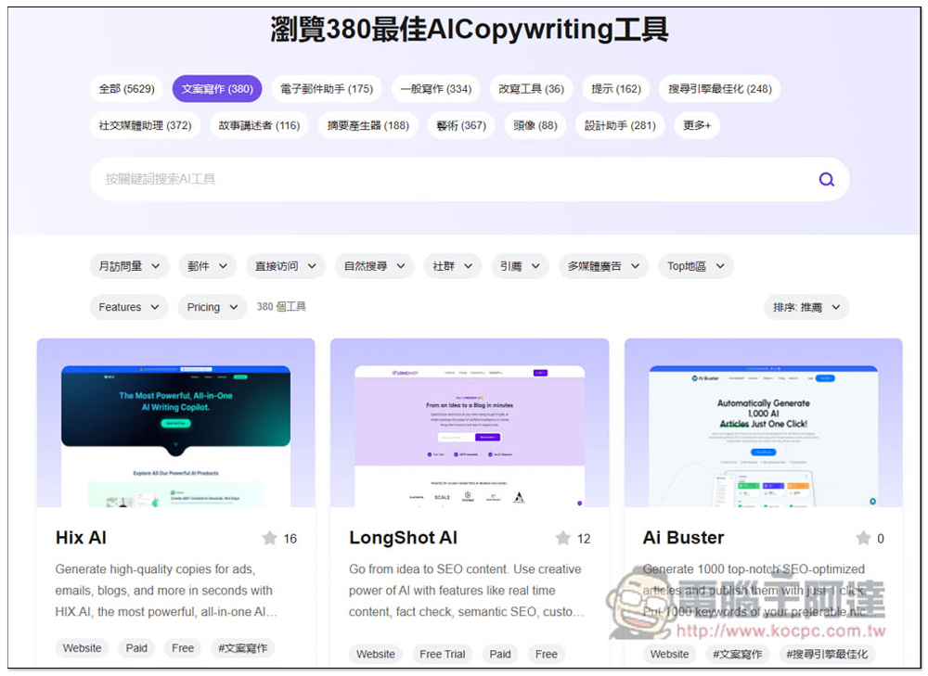This screenshot has width=928, height=676.
Task: Open the 搜尋引擎最佳化 (248) category
Action: [720, 89]
